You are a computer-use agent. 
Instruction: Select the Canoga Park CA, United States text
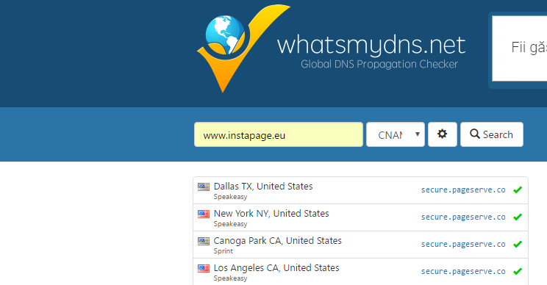tap(277, 241)
